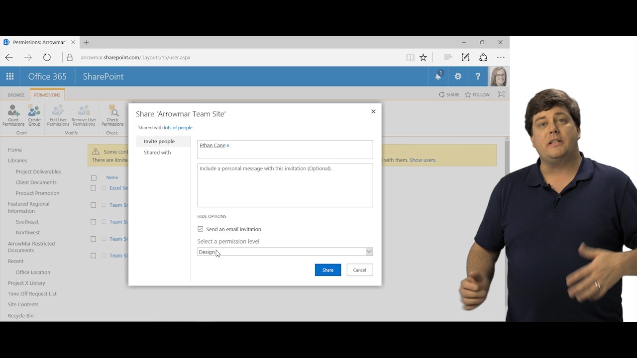Open the settings gear in SharePoint header
The height and width of the screenshot is (358, 637).
coord(458,76)
